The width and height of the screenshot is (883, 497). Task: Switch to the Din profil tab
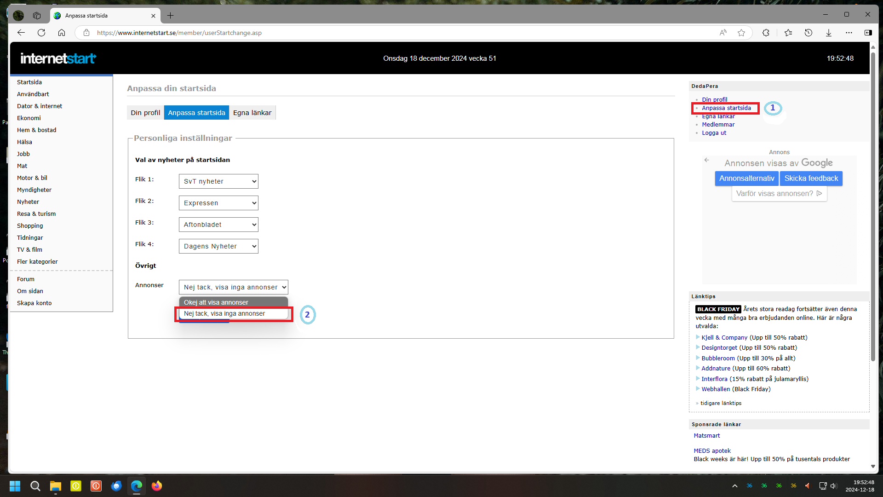pyautogui.click(x=145, y=113)
